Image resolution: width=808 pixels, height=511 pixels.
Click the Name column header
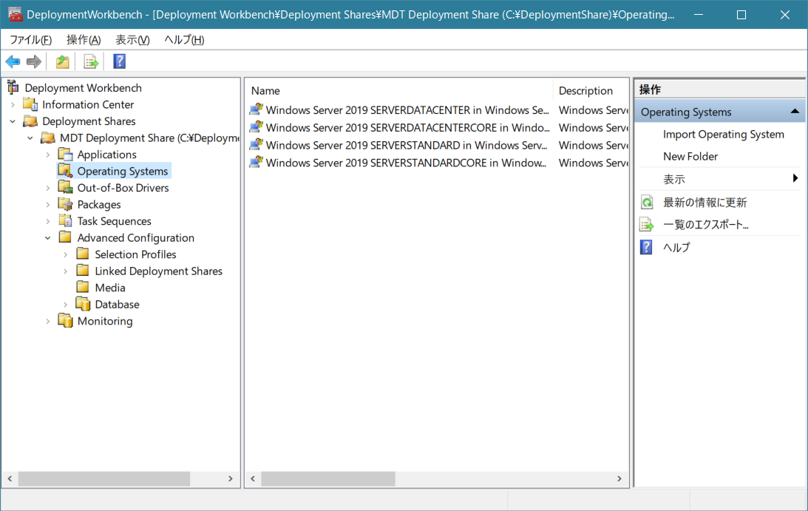point(398,91)
